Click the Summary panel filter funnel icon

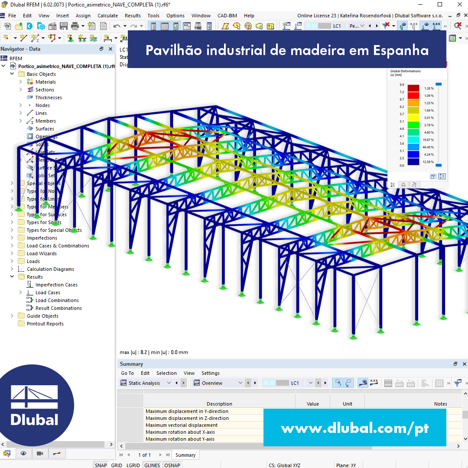pyautogui.click(x=458, y=383)
